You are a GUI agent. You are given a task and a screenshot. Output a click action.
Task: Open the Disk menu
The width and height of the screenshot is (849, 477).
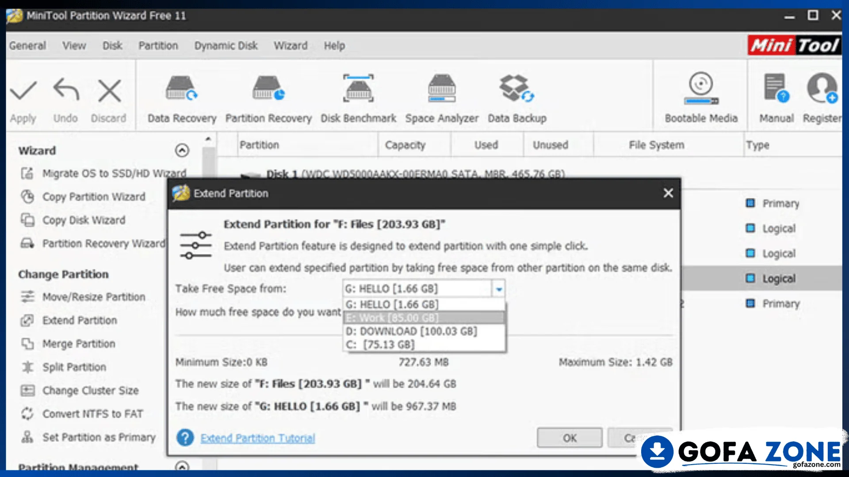[112, 45]
